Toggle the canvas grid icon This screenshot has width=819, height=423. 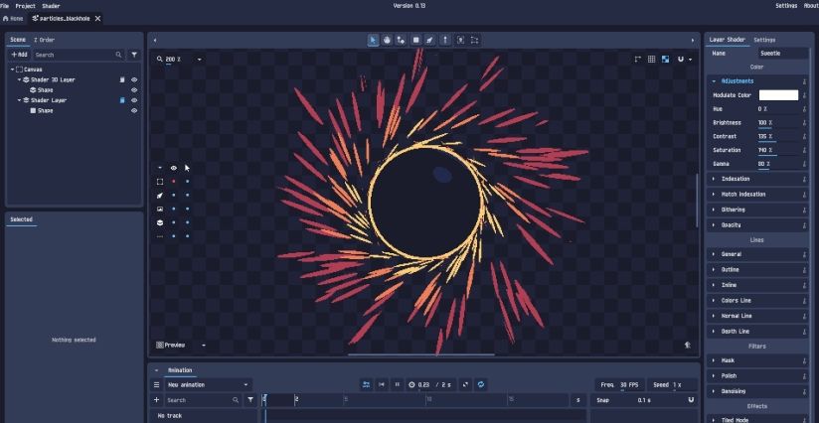coord(651,60)
